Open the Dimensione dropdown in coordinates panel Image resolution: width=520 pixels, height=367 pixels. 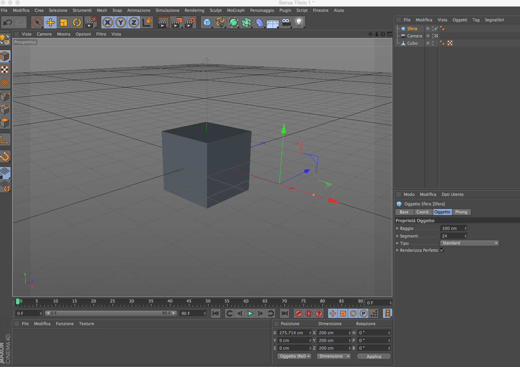click(334, 356)
